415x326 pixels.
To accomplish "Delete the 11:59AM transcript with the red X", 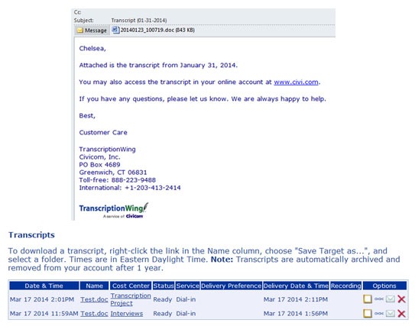I will coord(401,314).
